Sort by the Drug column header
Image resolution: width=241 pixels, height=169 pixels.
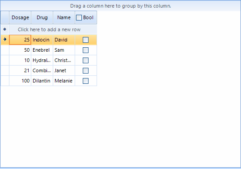[x=42, y=17]
